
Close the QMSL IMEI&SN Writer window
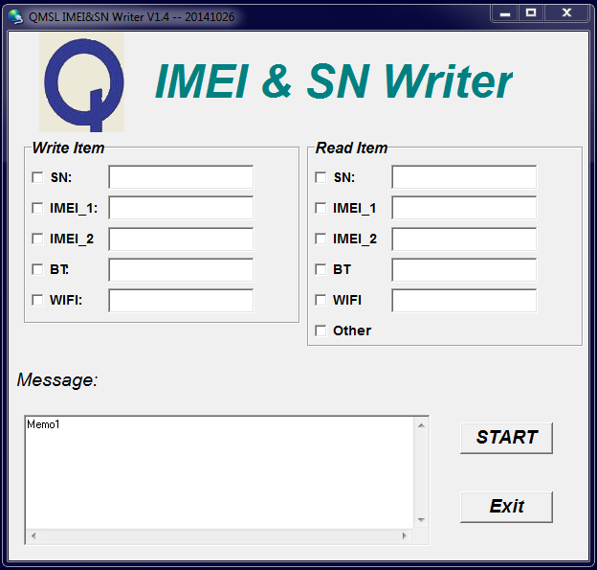[566, 13]
